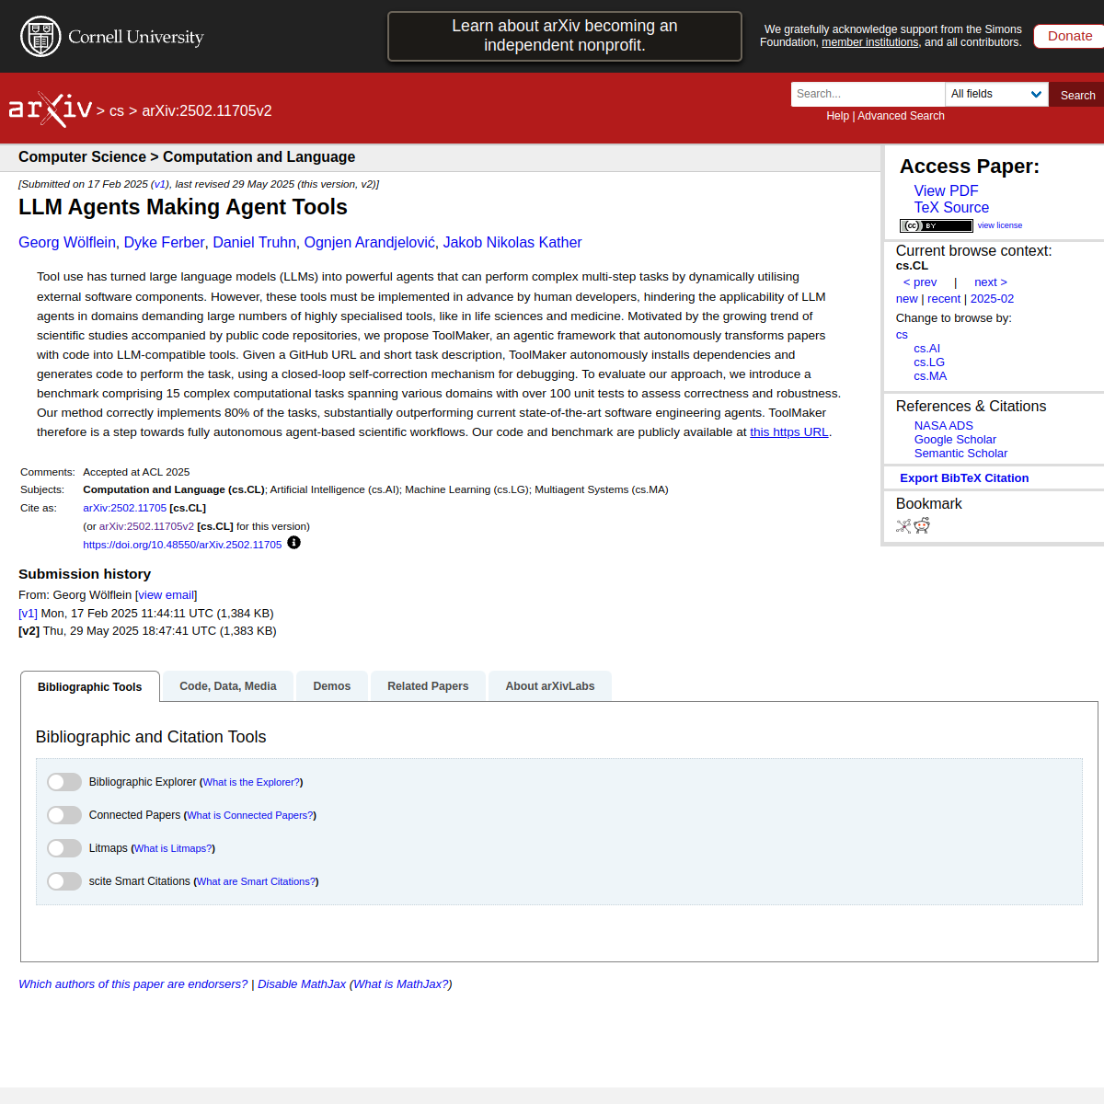Viewport: 1104px width, 1104px height.
Task: Open the v1 link in submitted line
Action: pyautogui.click(x=160, y=184)
